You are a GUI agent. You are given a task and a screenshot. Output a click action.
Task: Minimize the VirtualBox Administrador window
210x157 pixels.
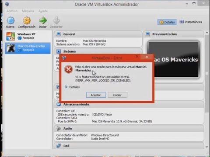187,3
